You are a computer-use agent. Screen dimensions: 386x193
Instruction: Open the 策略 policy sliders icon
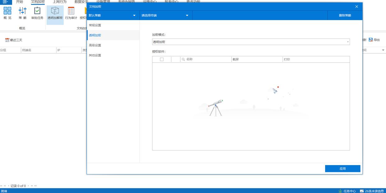coord(22,13)
